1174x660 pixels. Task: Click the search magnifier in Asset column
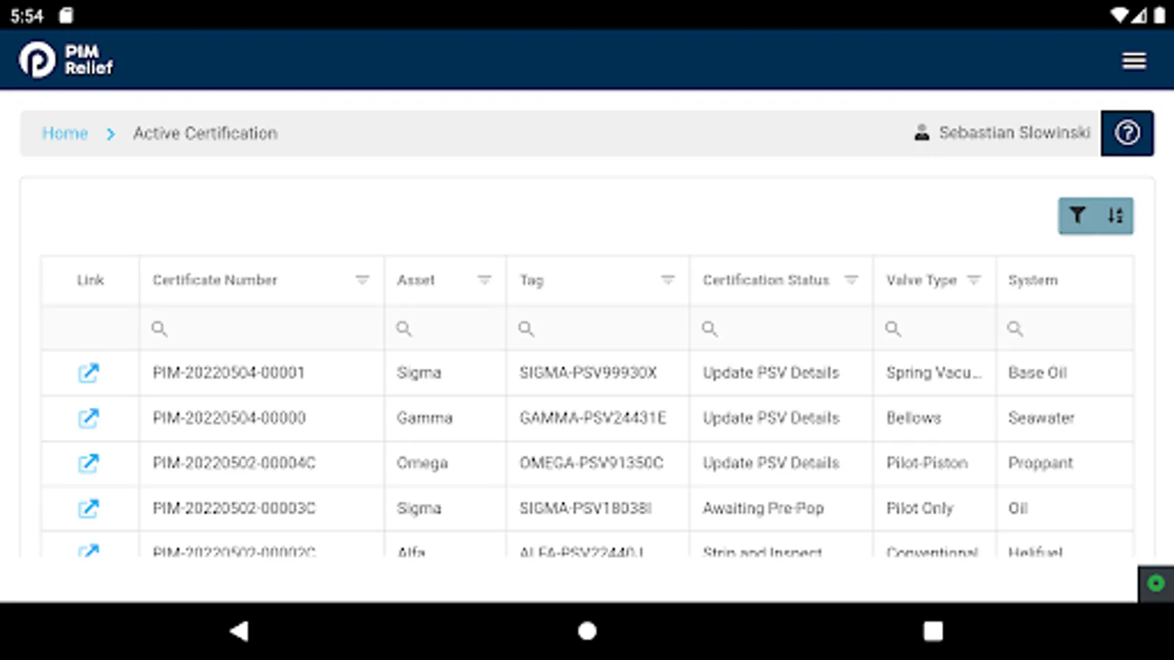tap(404, 329)
